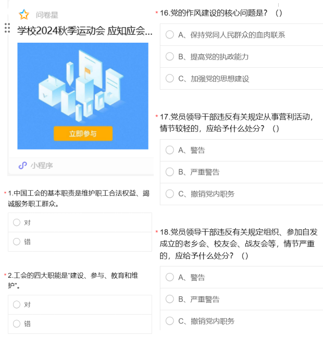Choose option C 加强党的思想建设
Screen dimensions: 323x337
pos(170,79)
